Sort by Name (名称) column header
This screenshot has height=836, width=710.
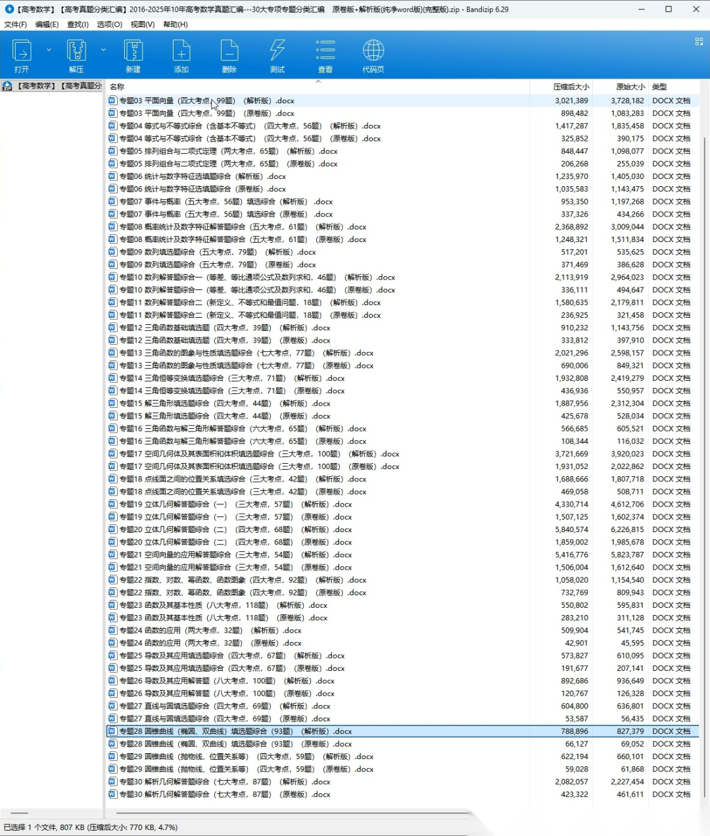click(117, 87)
